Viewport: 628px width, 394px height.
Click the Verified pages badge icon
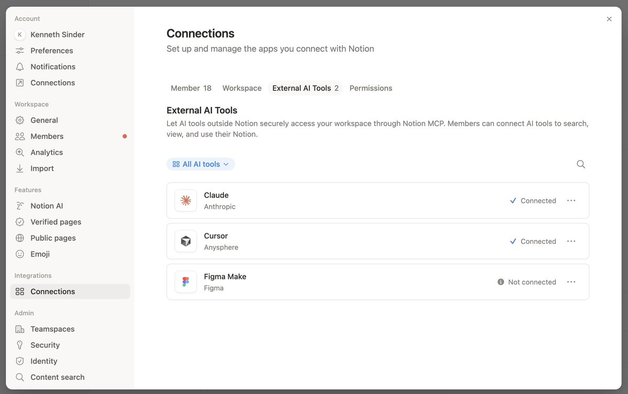(x=20, y=222)
